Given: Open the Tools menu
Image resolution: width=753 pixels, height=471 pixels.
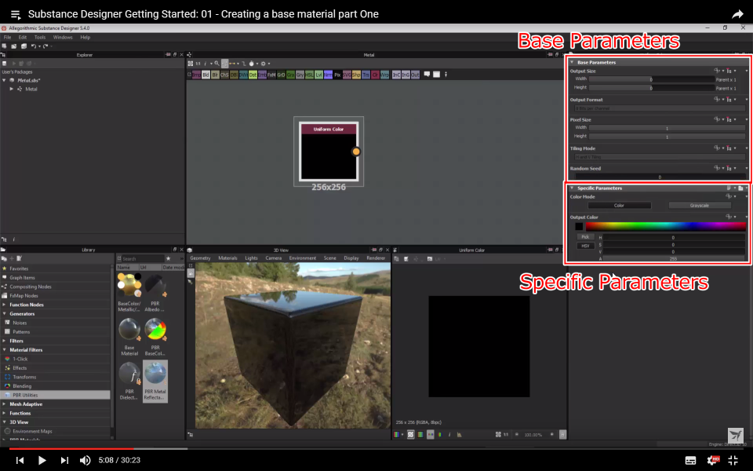Looking at the screenshot, I should click(40, 37).
